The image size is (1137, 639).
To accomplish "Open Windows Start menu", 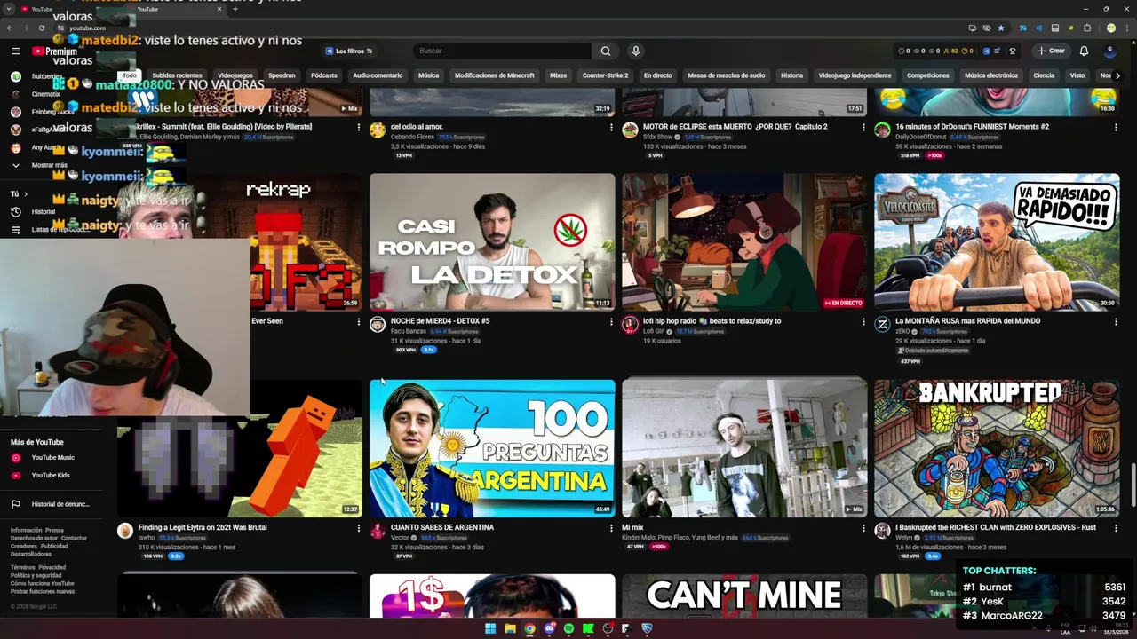I will (x=489, y=628).
